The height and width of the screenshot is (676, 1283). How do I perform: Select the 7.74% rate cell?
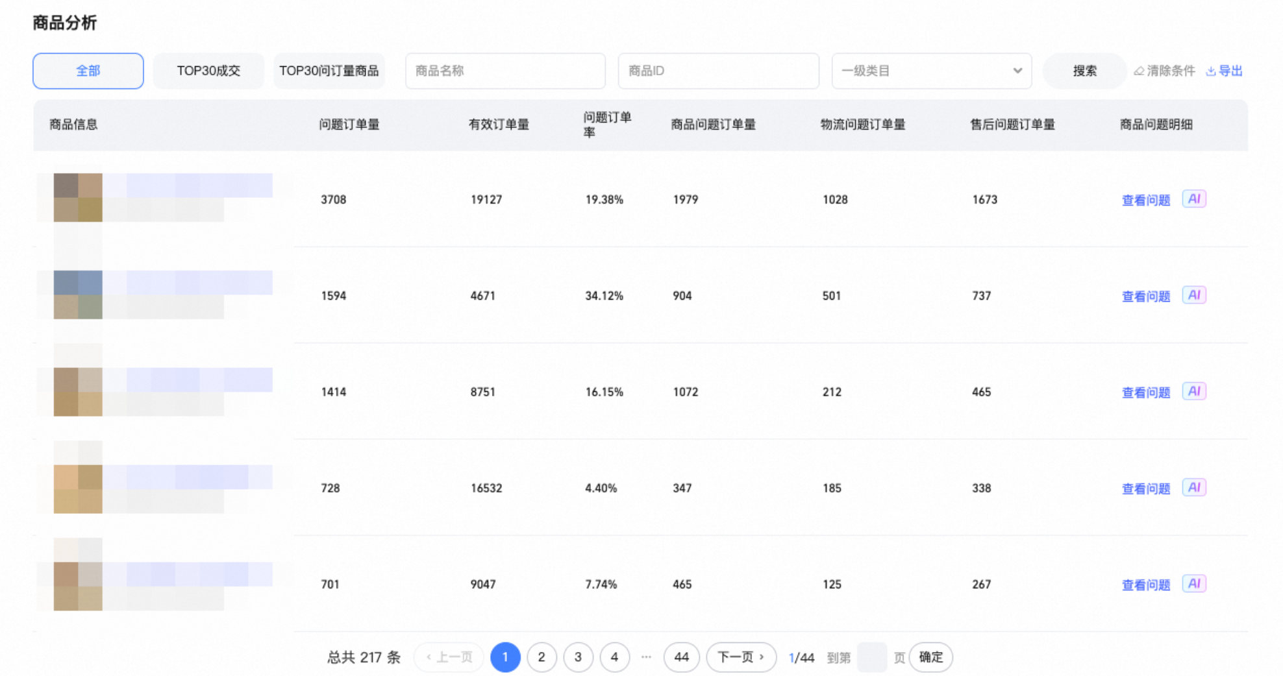[x=601, y=585]
